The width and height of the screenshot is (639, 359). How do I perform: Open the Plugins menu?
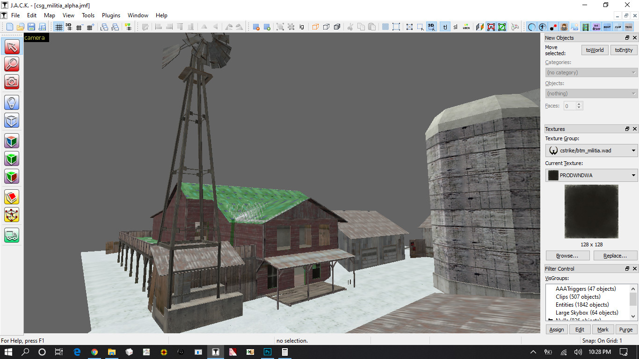111,15
